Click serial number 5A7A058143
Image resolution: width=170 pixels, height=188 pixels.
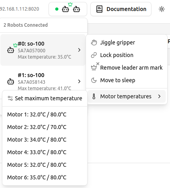(32, 82)
